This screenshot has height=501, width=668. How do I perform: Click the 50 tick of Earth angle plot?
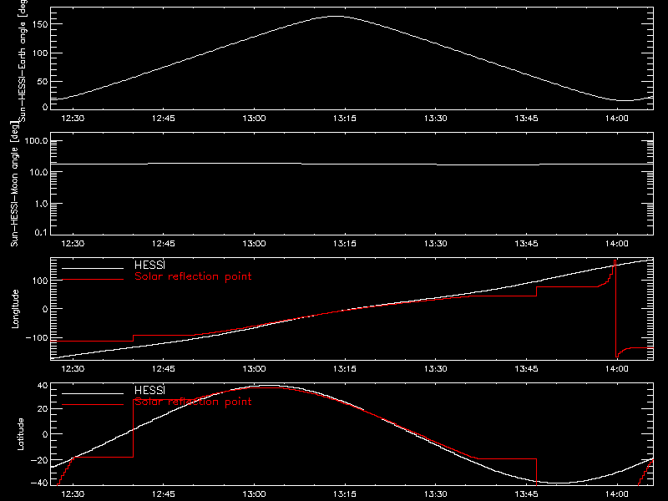[x=43, y=81]
